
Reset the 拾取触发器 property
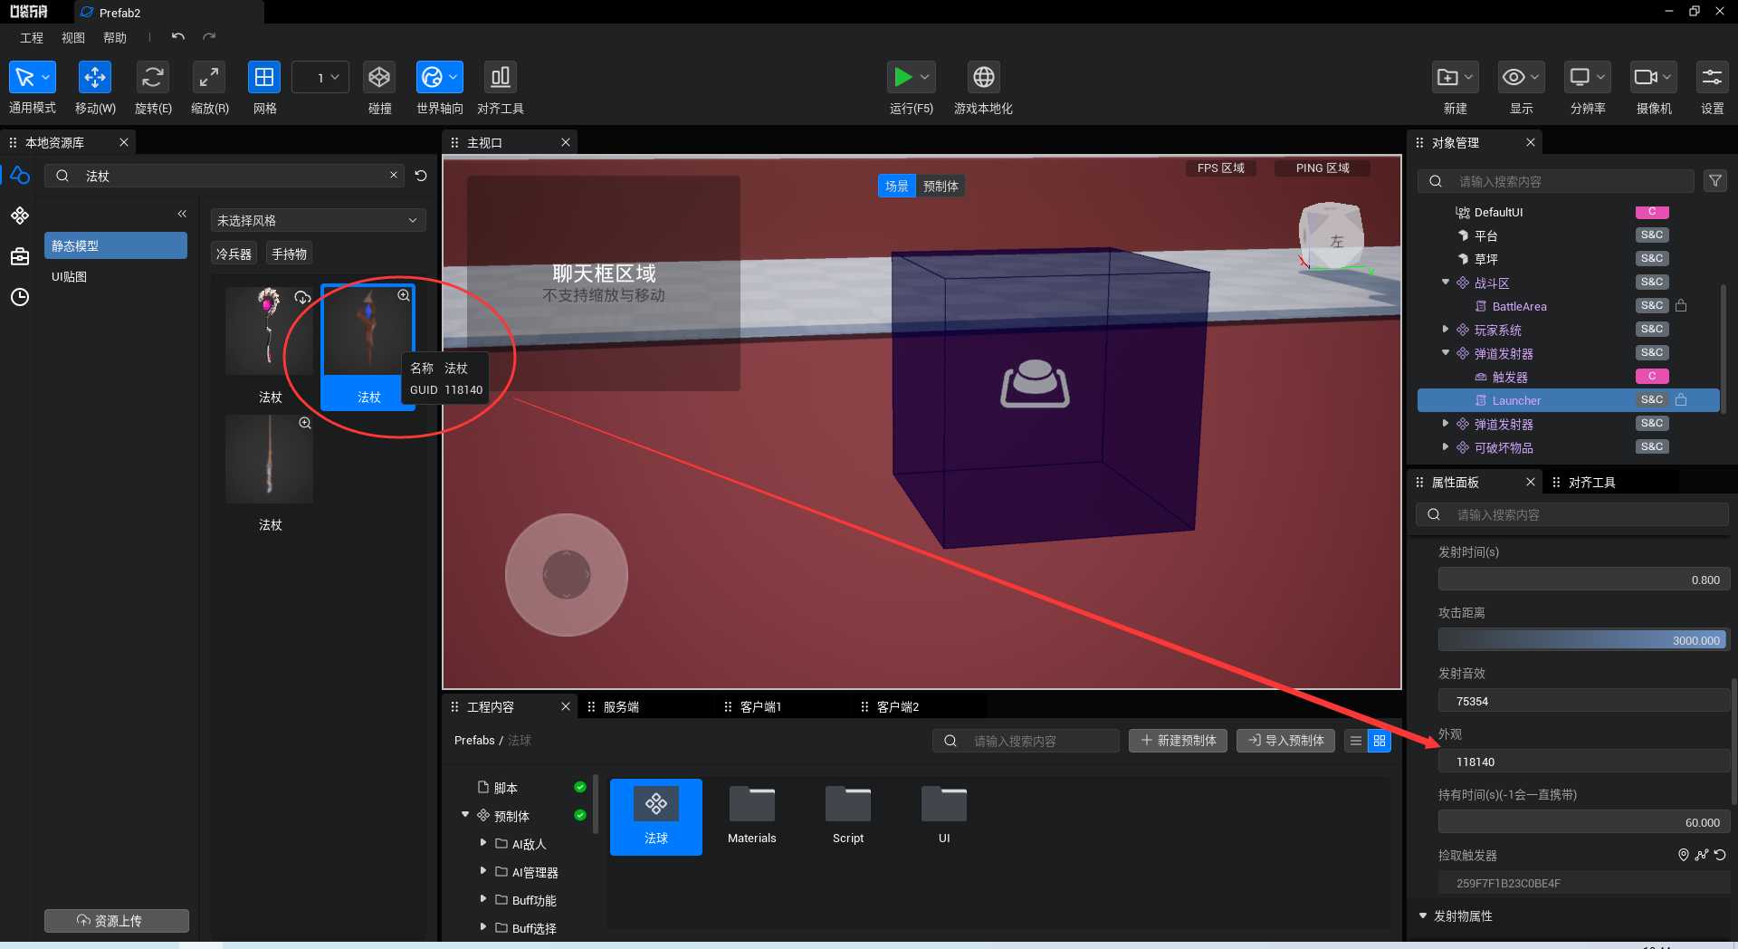[x=1720, y=855]
